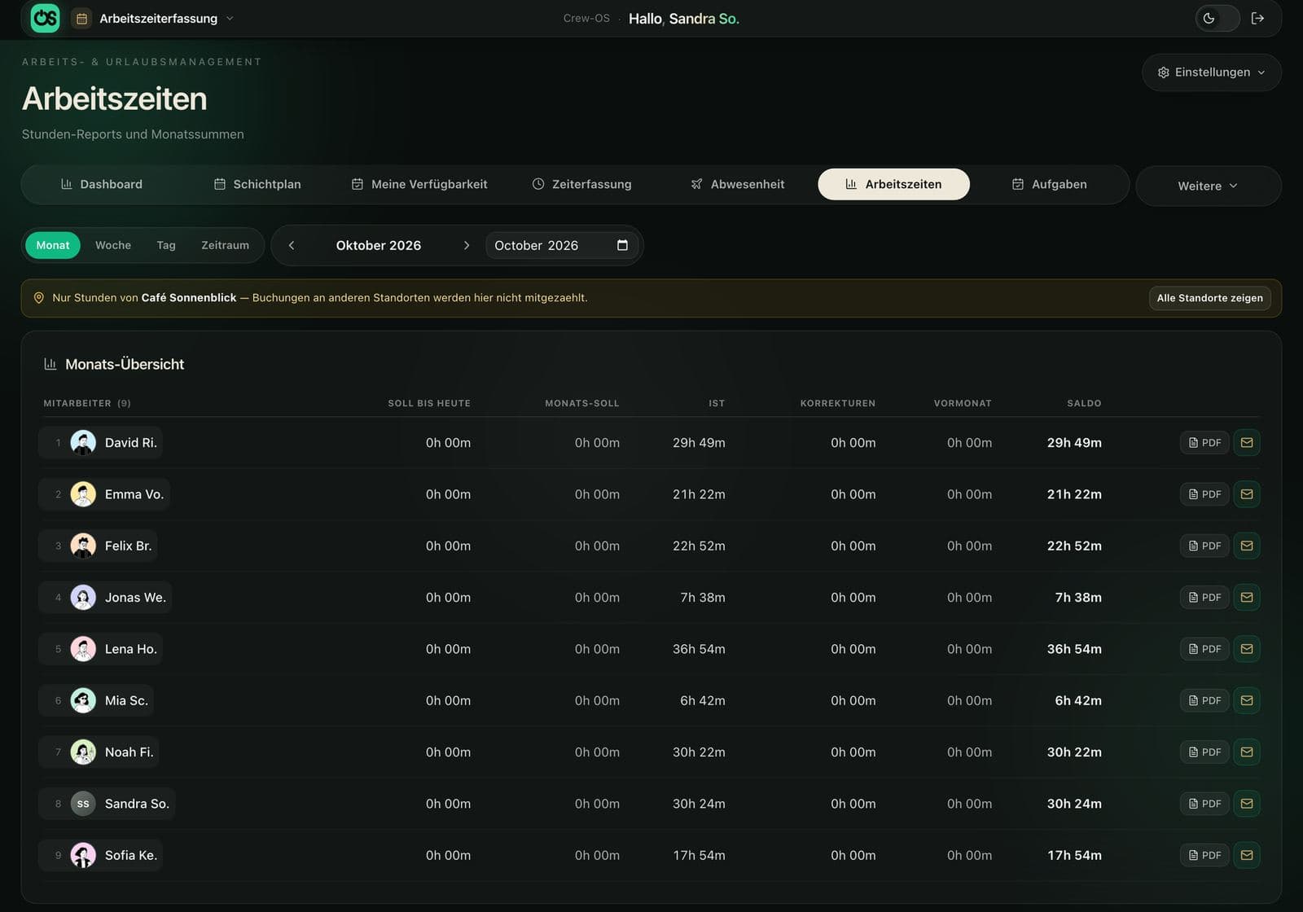
Task: Click the location pin icon in notice
Action: pos(38,298)
